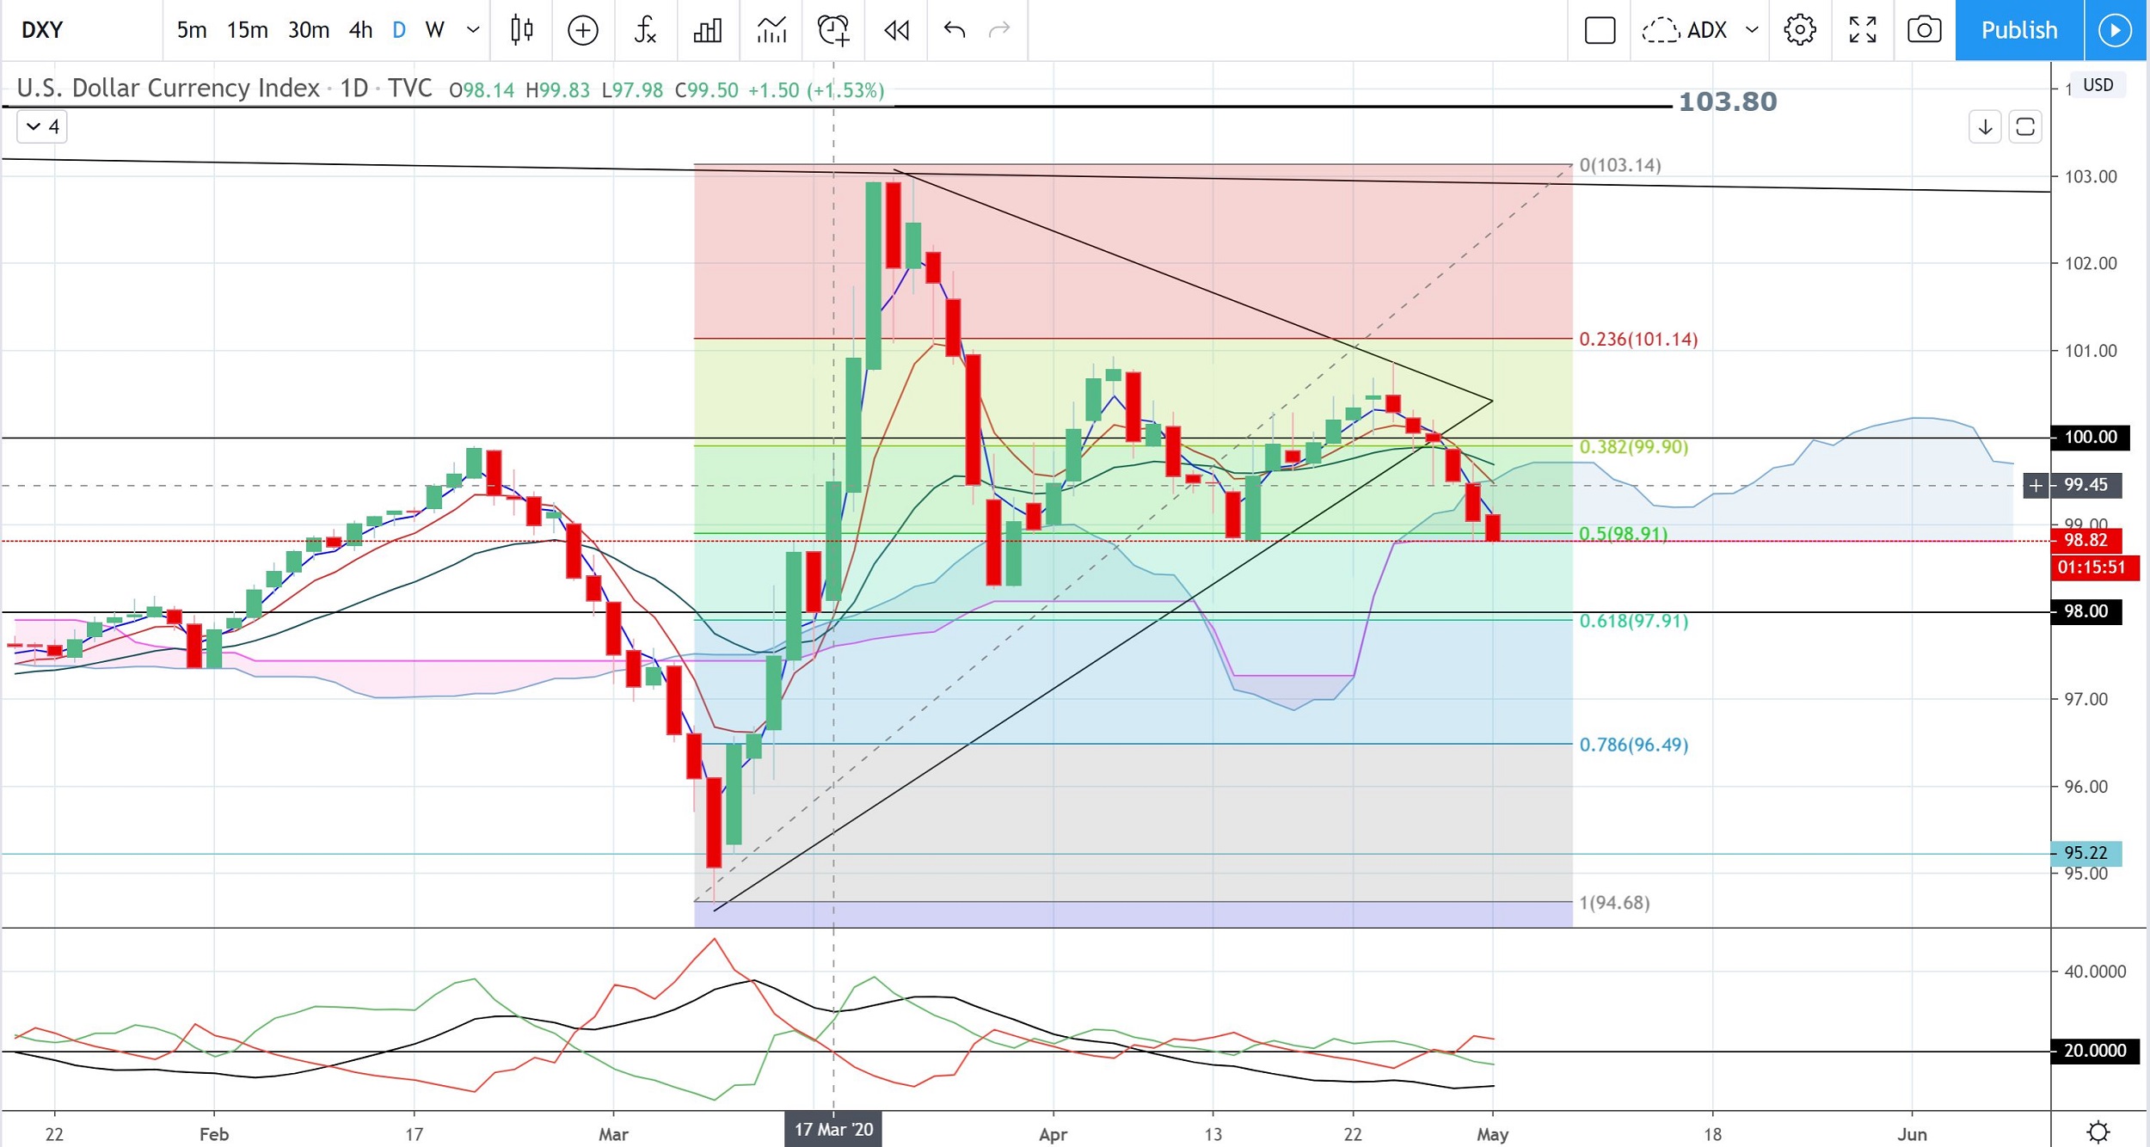The height and width of the screenshot is (1147, 2150).
Task: Click the Apr label on time axis
Action: [x=1053, y=1134]
